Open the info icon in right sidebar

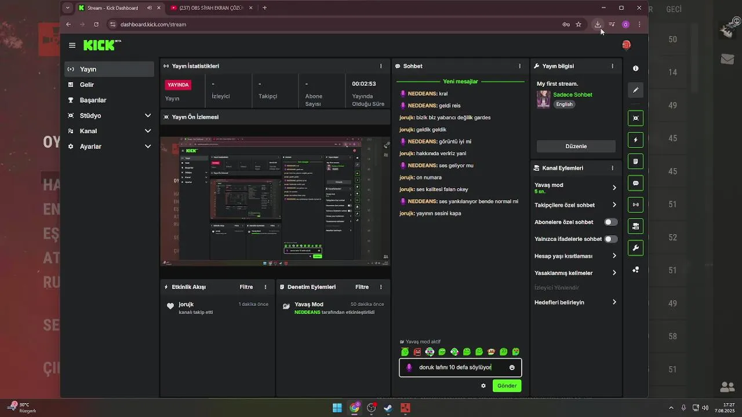635,68
